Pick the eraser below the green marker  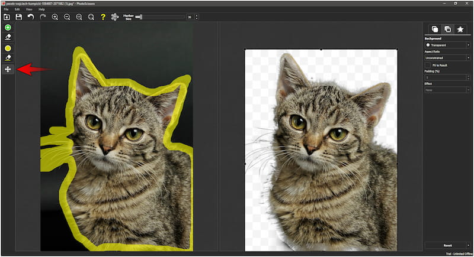pyautogui.click(x=8, y=37)
